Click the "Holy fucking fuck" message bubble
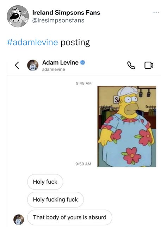 [x=55, y=199]
